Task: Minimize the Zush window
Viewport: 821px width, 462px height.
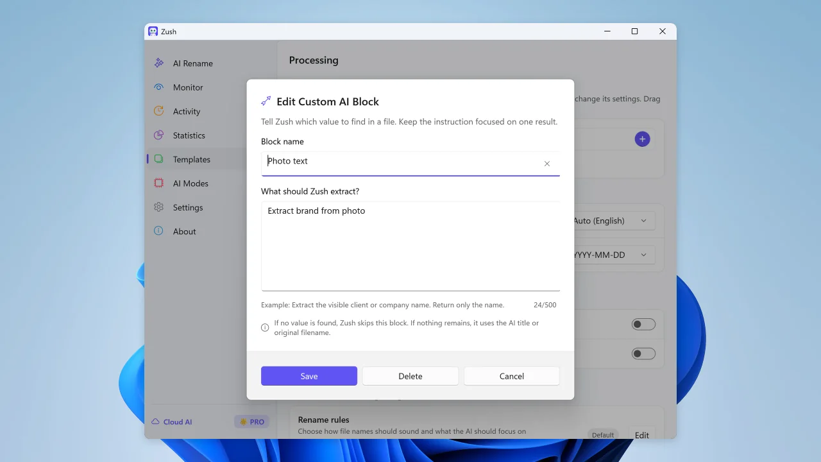Action: coord(607,31)
